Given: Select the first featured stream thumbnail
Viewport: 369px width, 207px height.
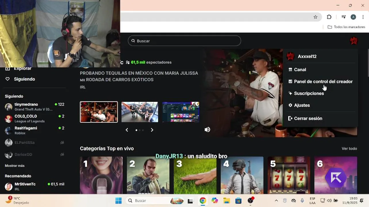Looking at the screenshot, I should pos(99,112).
